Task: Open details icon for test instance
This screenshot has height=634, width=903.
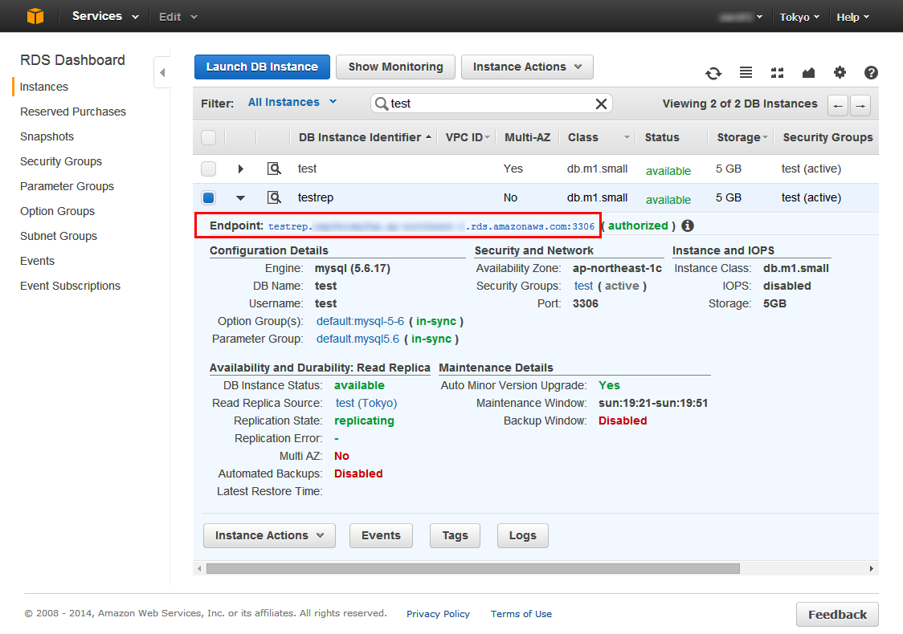Action: pyautogui.click(x=274, y=169)
